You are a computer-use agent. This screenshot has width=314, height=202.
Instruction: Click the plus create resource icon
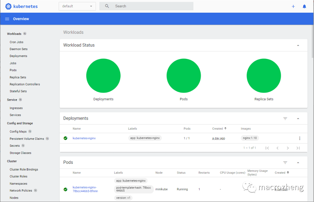293,6
